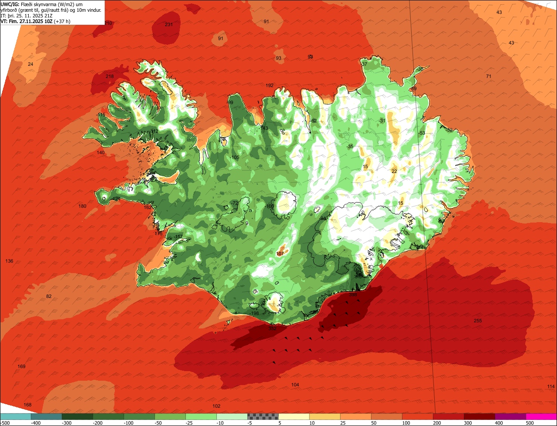Click the map value -31
This screenshot has height=426, width=557.
382,121
